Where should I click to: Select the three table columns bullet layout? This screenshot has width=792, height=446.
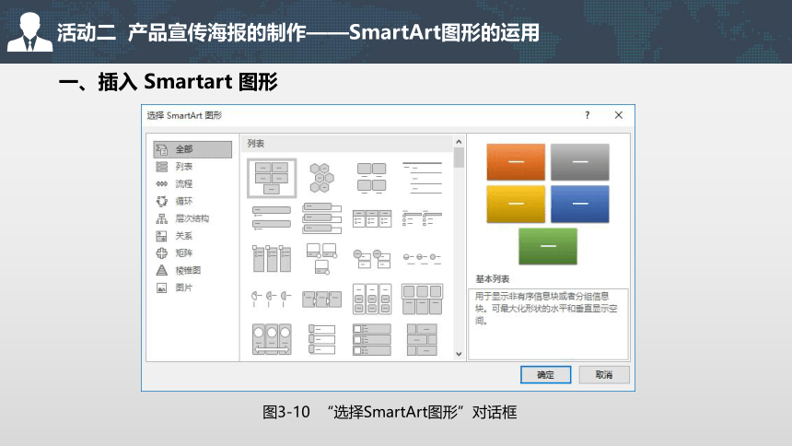pyautogui.click(x=372, y=218)
